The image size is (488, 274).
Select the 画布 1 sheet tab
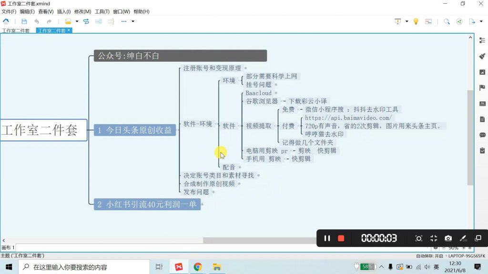(x=8, y=247)
